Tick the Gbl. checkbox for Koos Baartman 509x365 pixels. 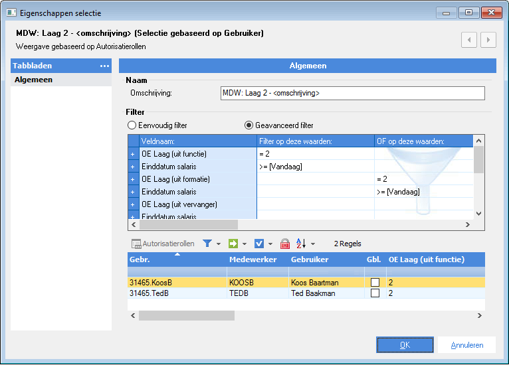point(375,282)
